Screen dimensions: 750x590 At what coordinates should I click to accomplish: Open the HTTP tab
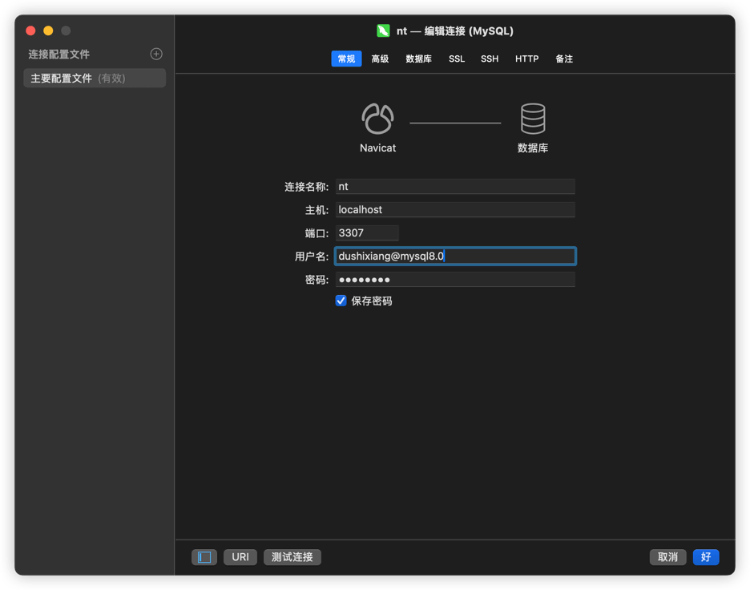(x=526, y=59)
